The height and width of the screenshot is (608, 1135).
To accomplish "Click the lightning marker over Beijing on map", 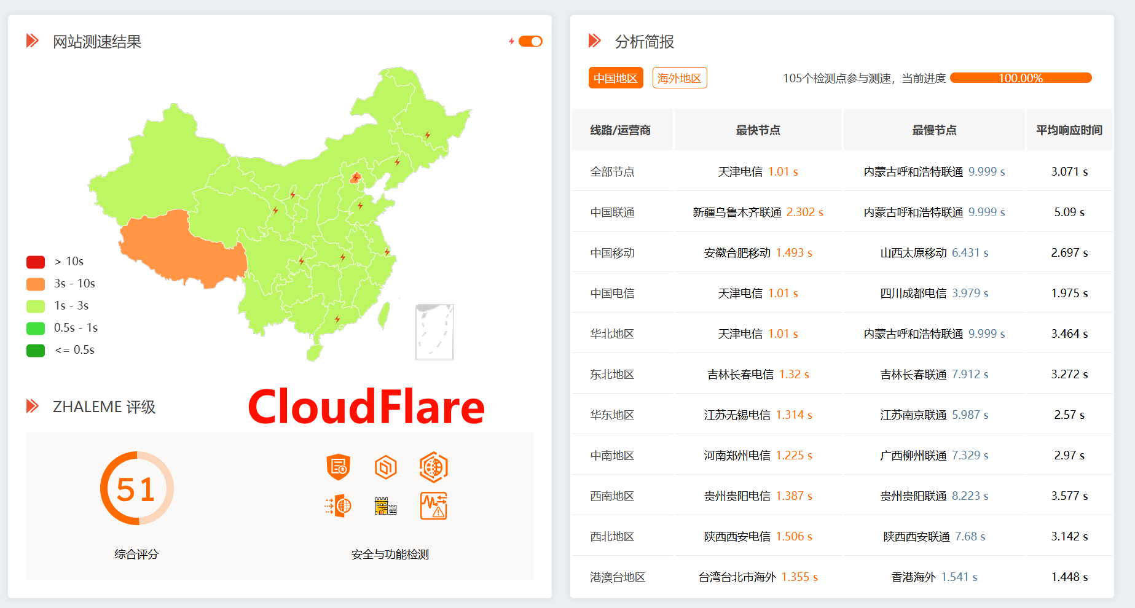I will click(x=355, y=177).
